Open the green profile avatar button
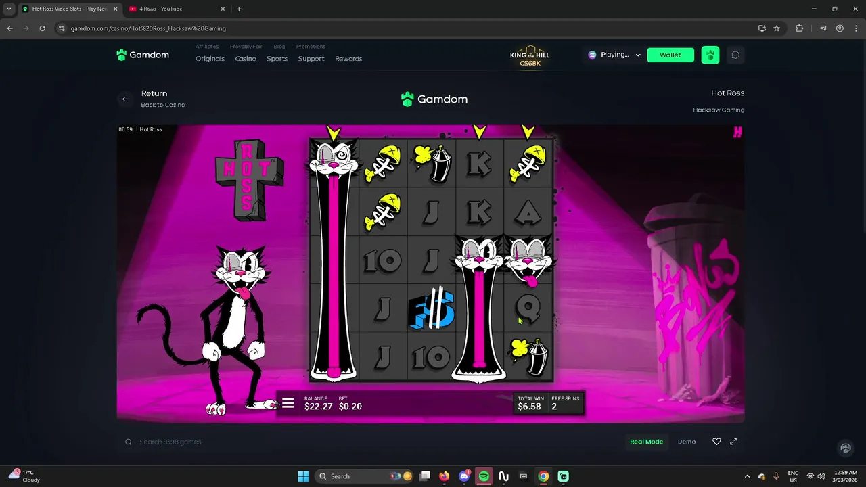Screen dimensions: 866x487 pos(710,55)
